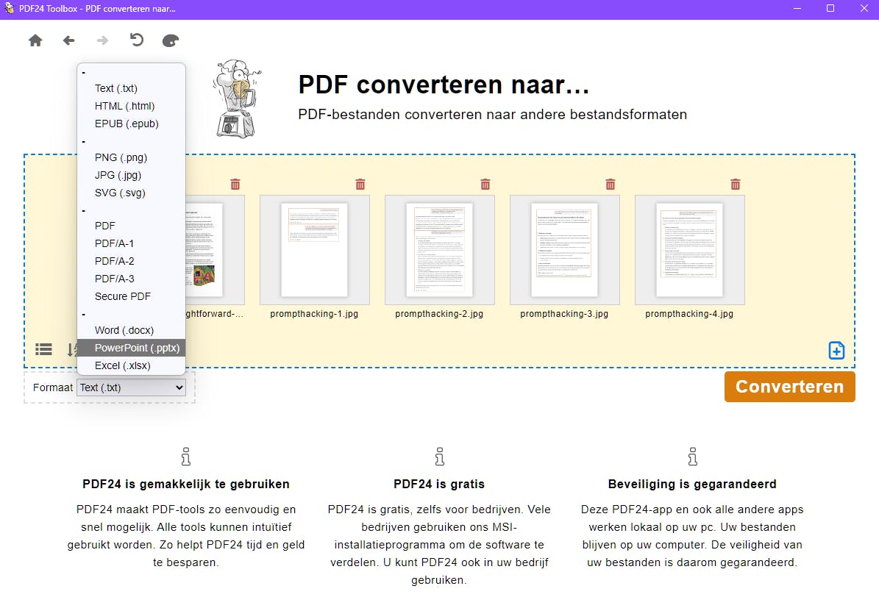The height and width of the screenshot is (597, 879).
Task: Click the 'Beveiliging is gegarandeerd' heading
Action: point(692,485)
